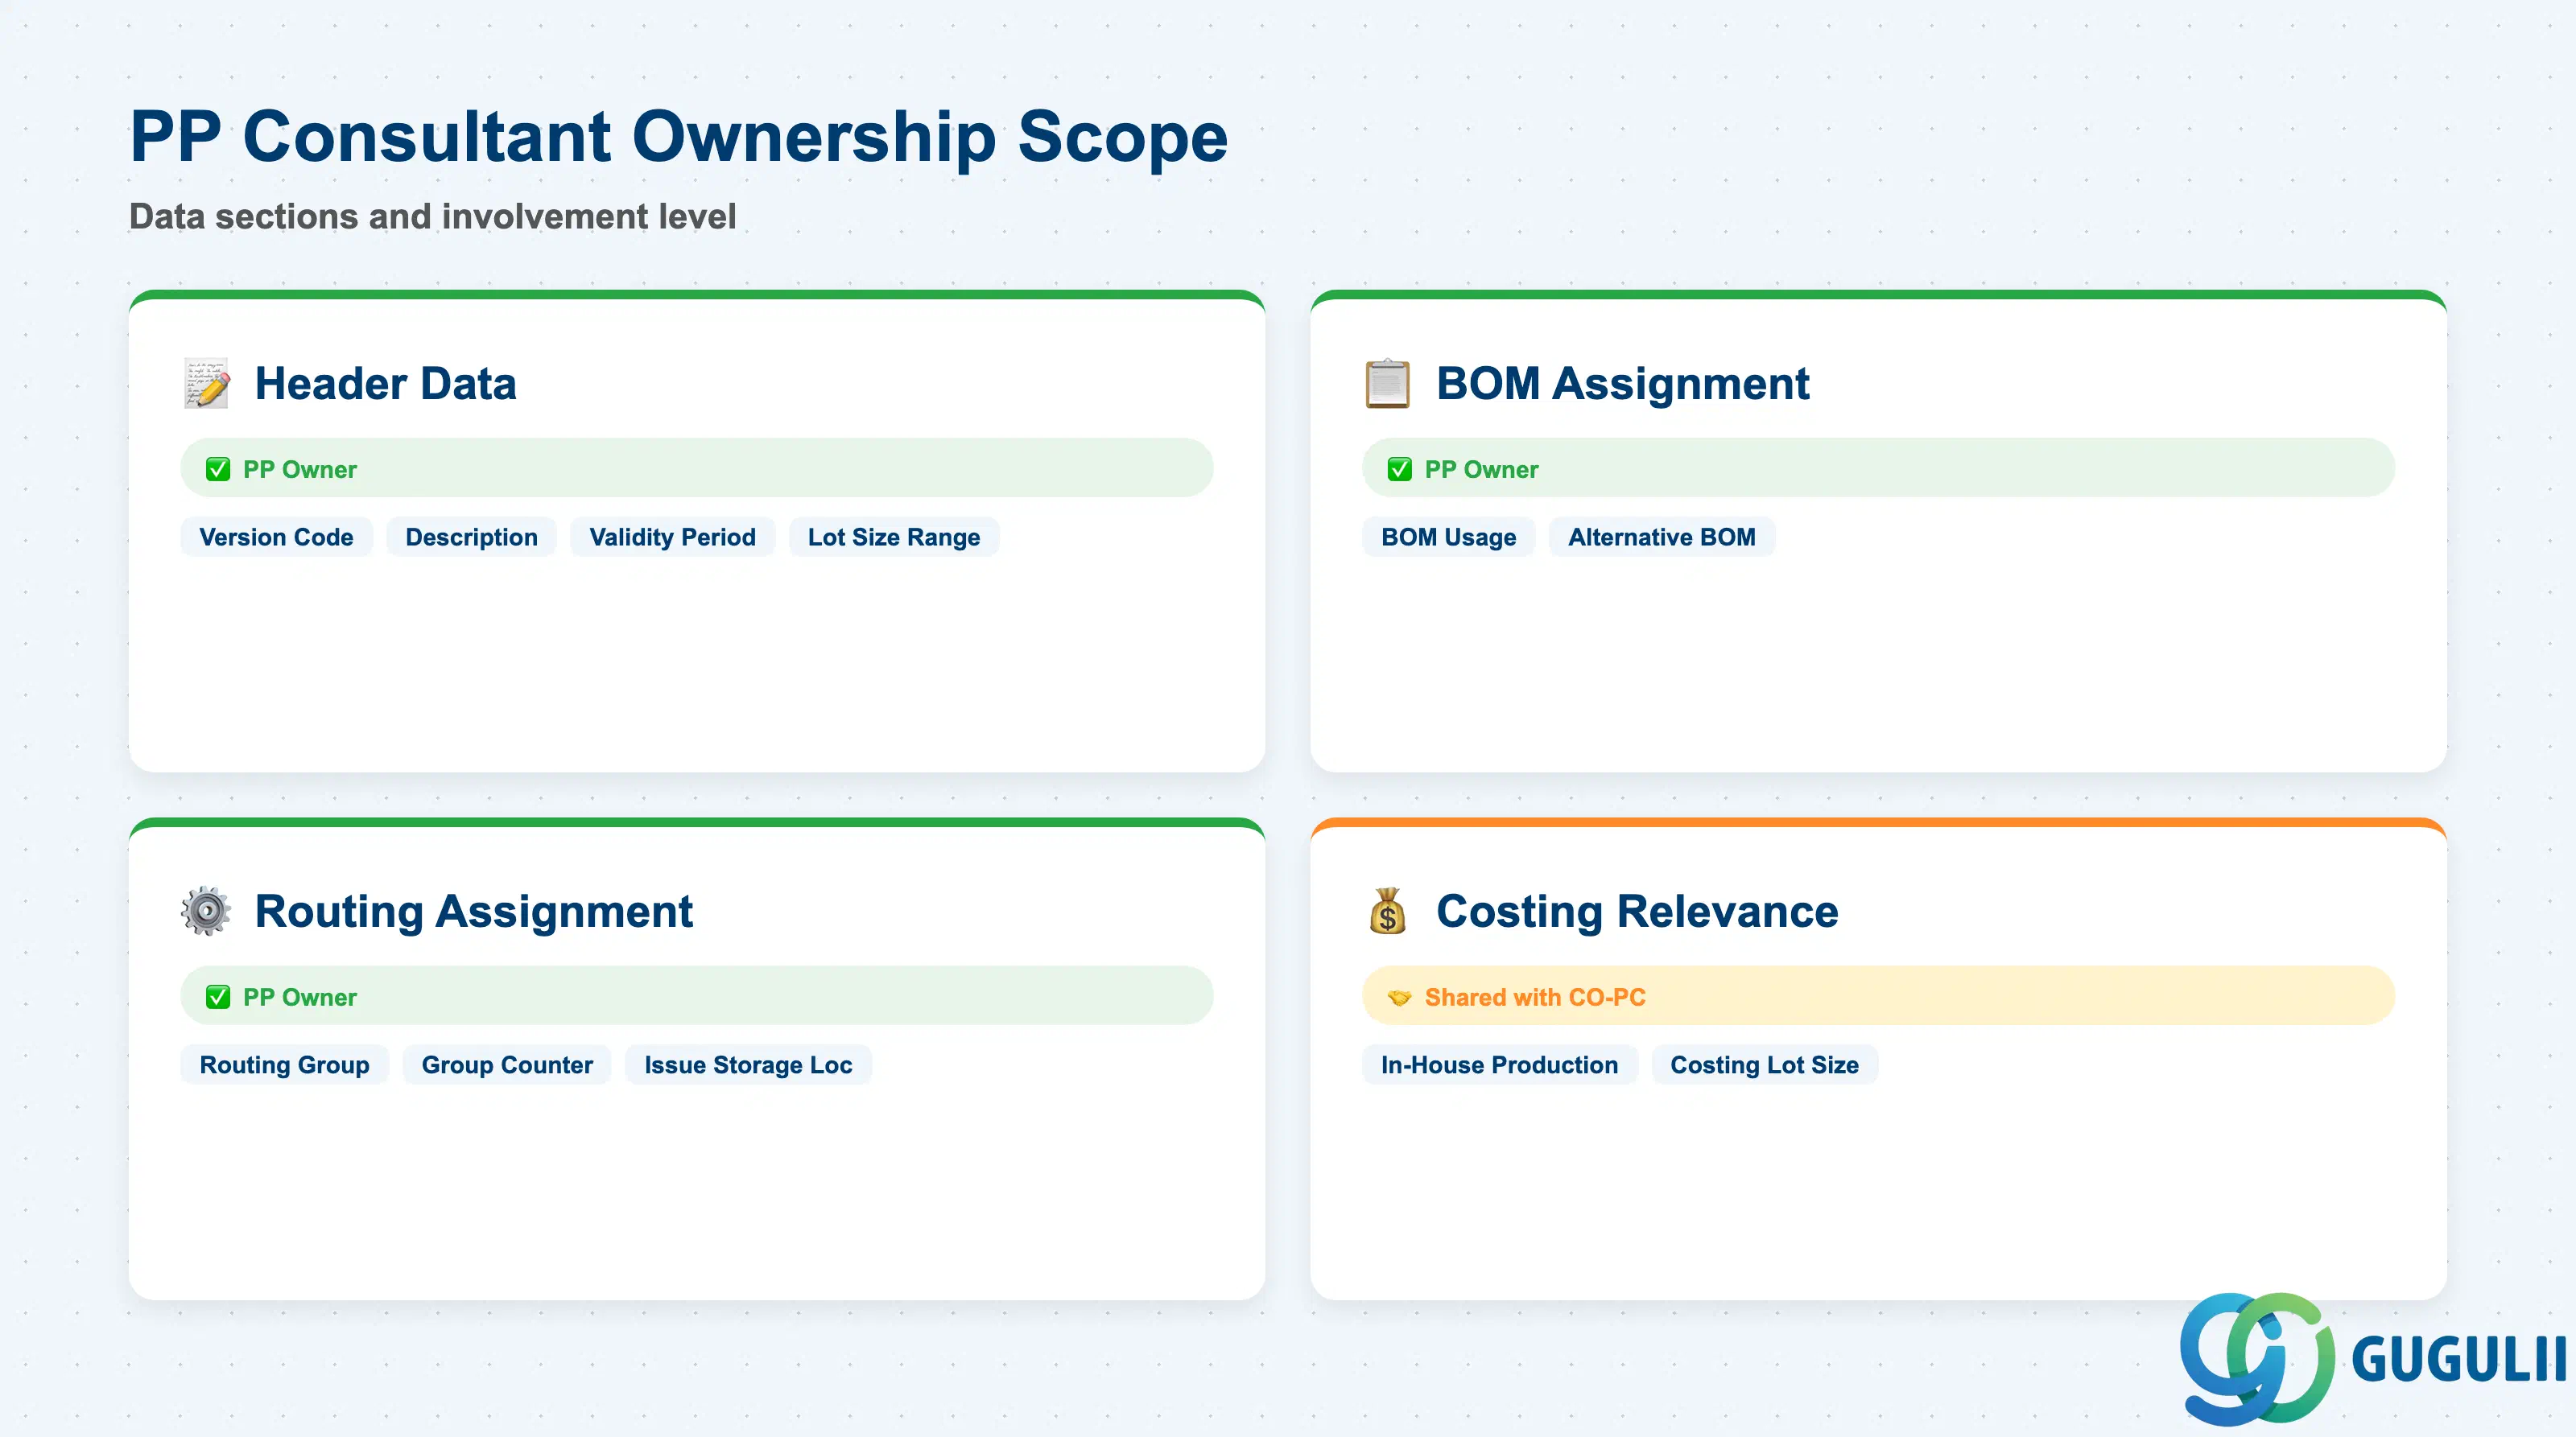Click the Data sections and involvement level subtitle
Image resolution: width=2576 pixels, height=1437 pixels.
432,217
